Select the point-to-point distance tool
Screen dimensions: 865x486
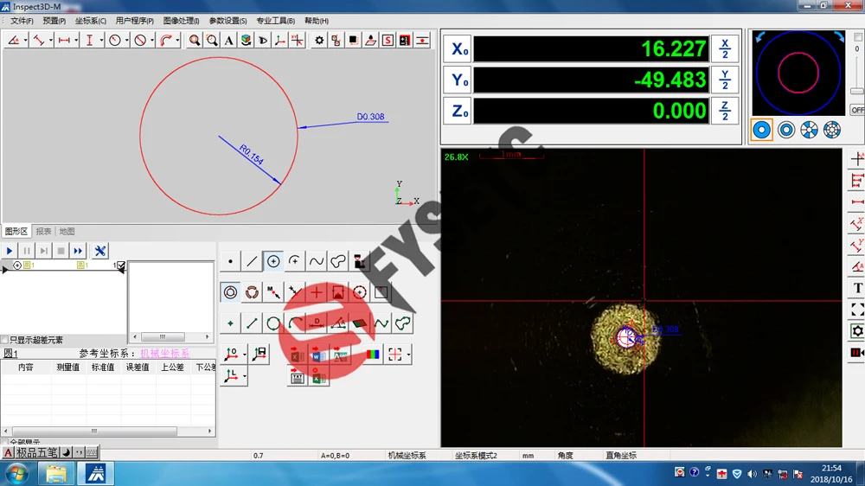click(x=39, y=41)
